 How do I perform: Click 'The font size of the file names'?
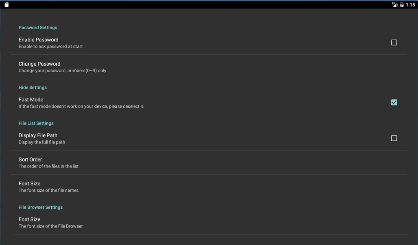pos(48,191)
